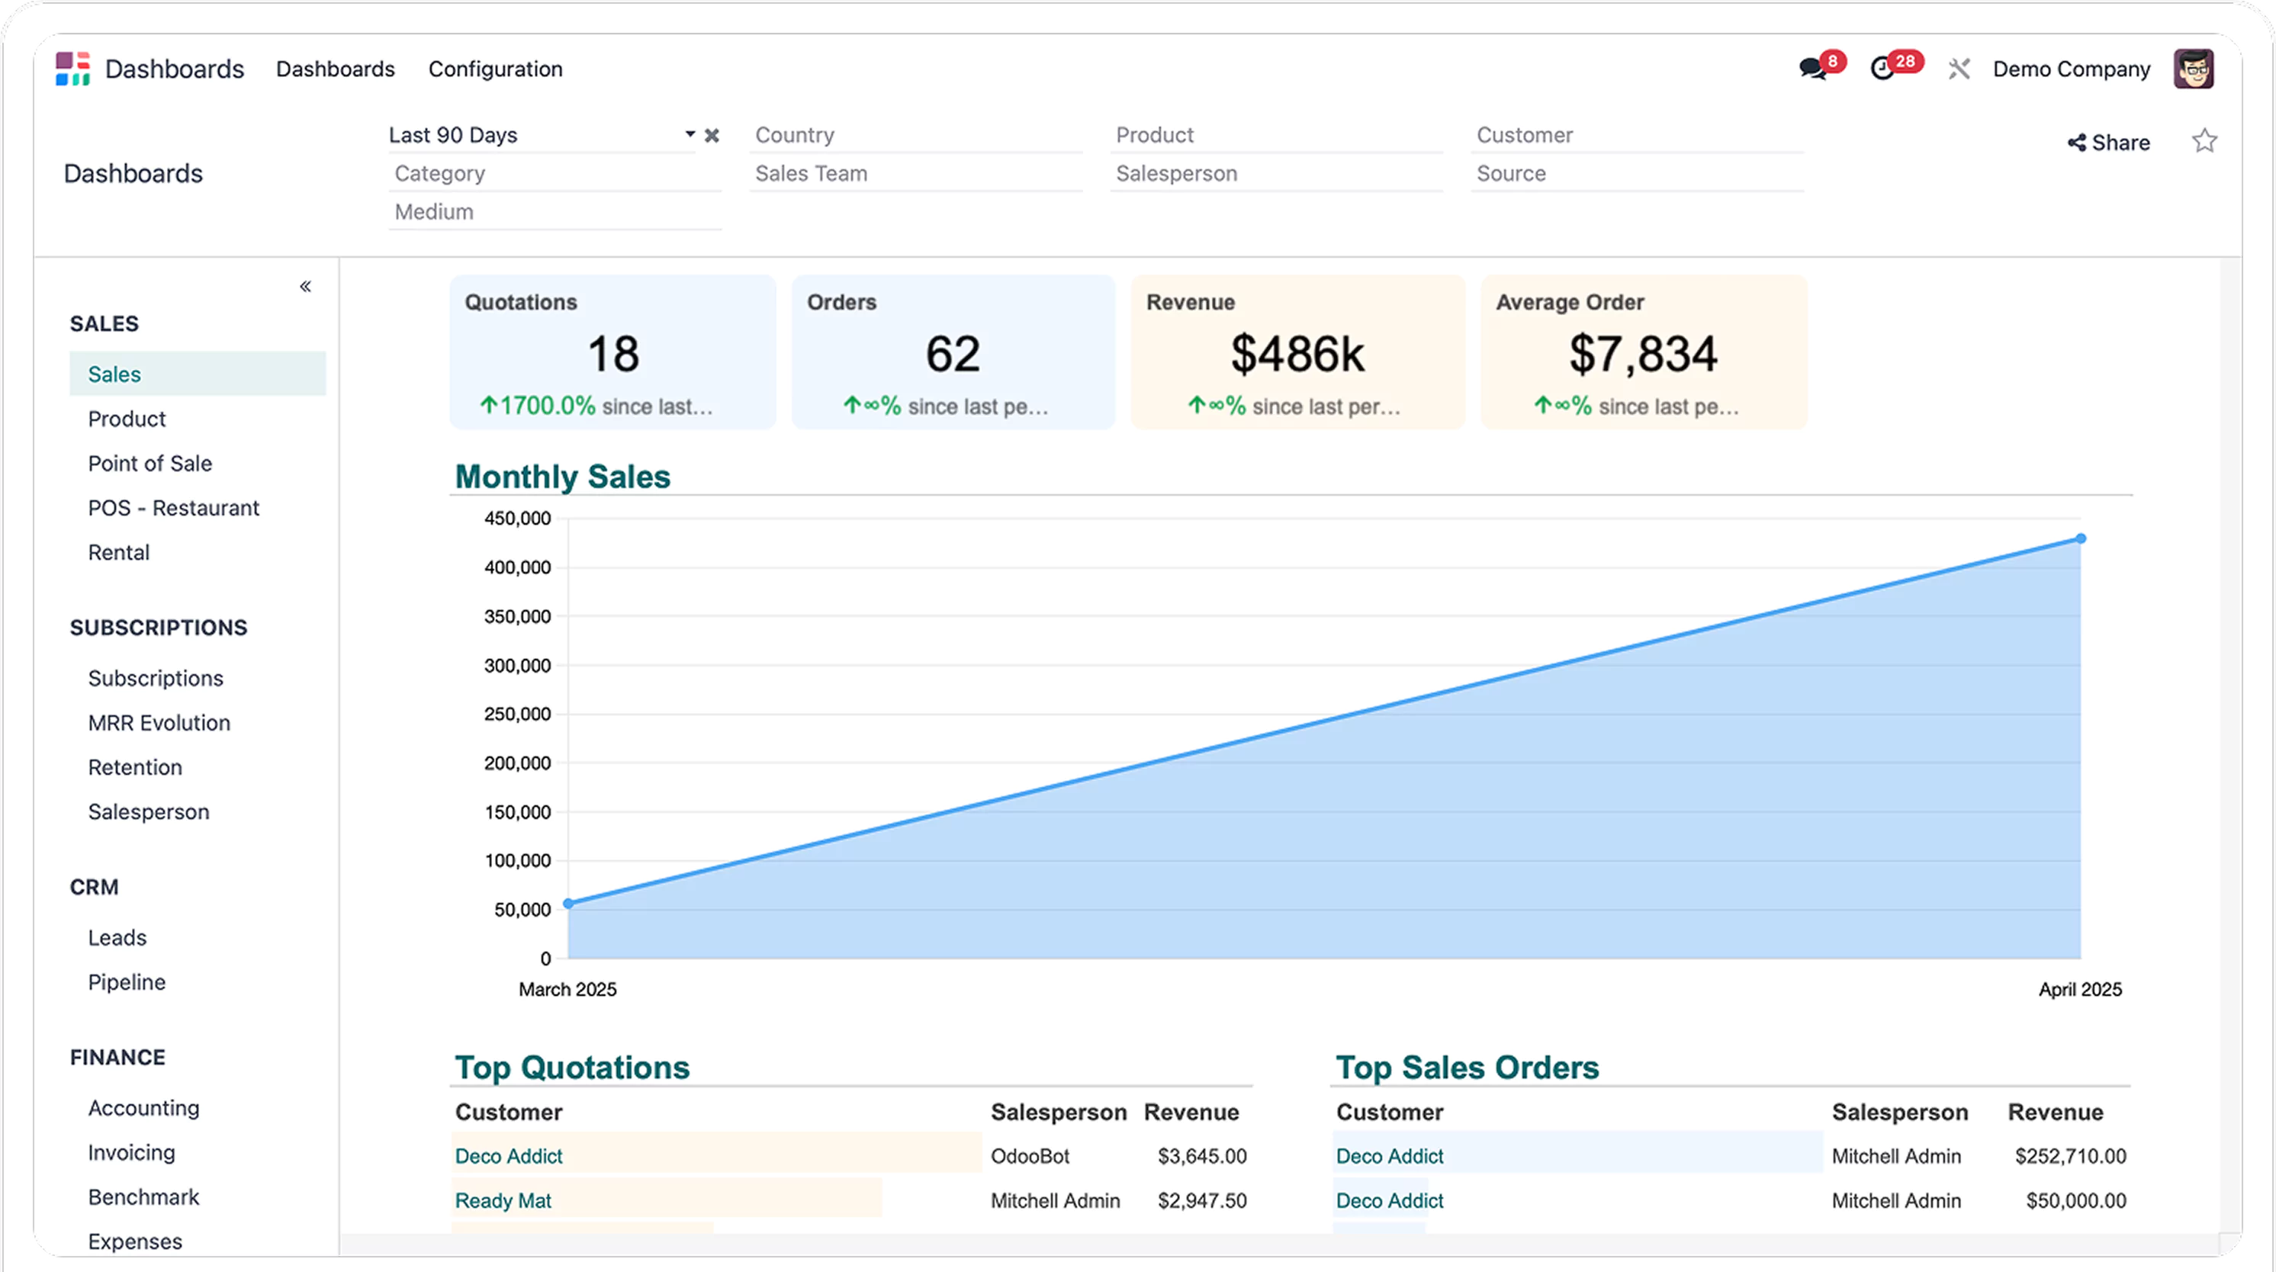Click the Top Quotations heading
The image size is (2276, 1272).
click(x=571, y=1067)
